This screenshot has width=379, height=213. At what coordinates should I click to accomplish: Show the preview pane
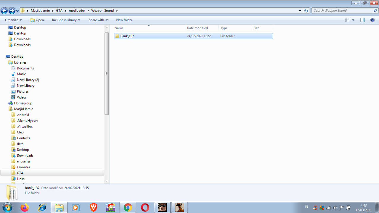point(362,20)
